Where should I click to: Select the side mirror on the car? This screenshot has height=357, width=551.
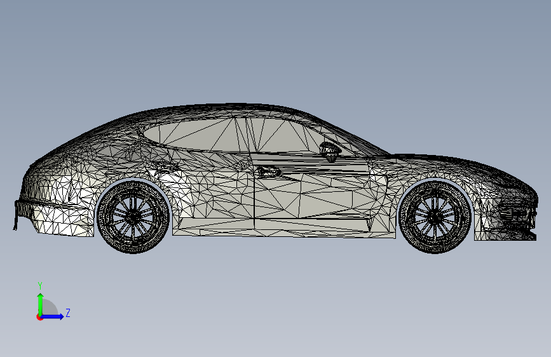pyautogui.click(x=330, y=151)
